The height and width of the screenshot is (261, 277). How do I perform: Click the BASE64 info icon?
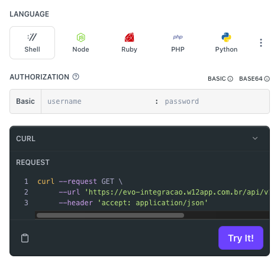tap(267, 79)
